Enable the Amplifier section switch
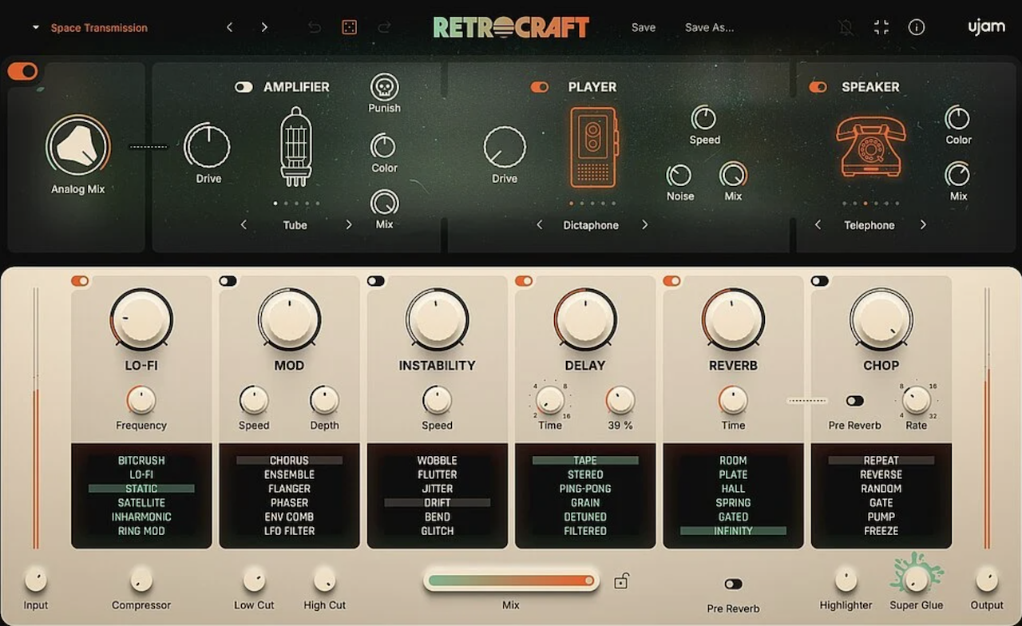Viewport: 1022px width, 626px height. tap(244, 87)
